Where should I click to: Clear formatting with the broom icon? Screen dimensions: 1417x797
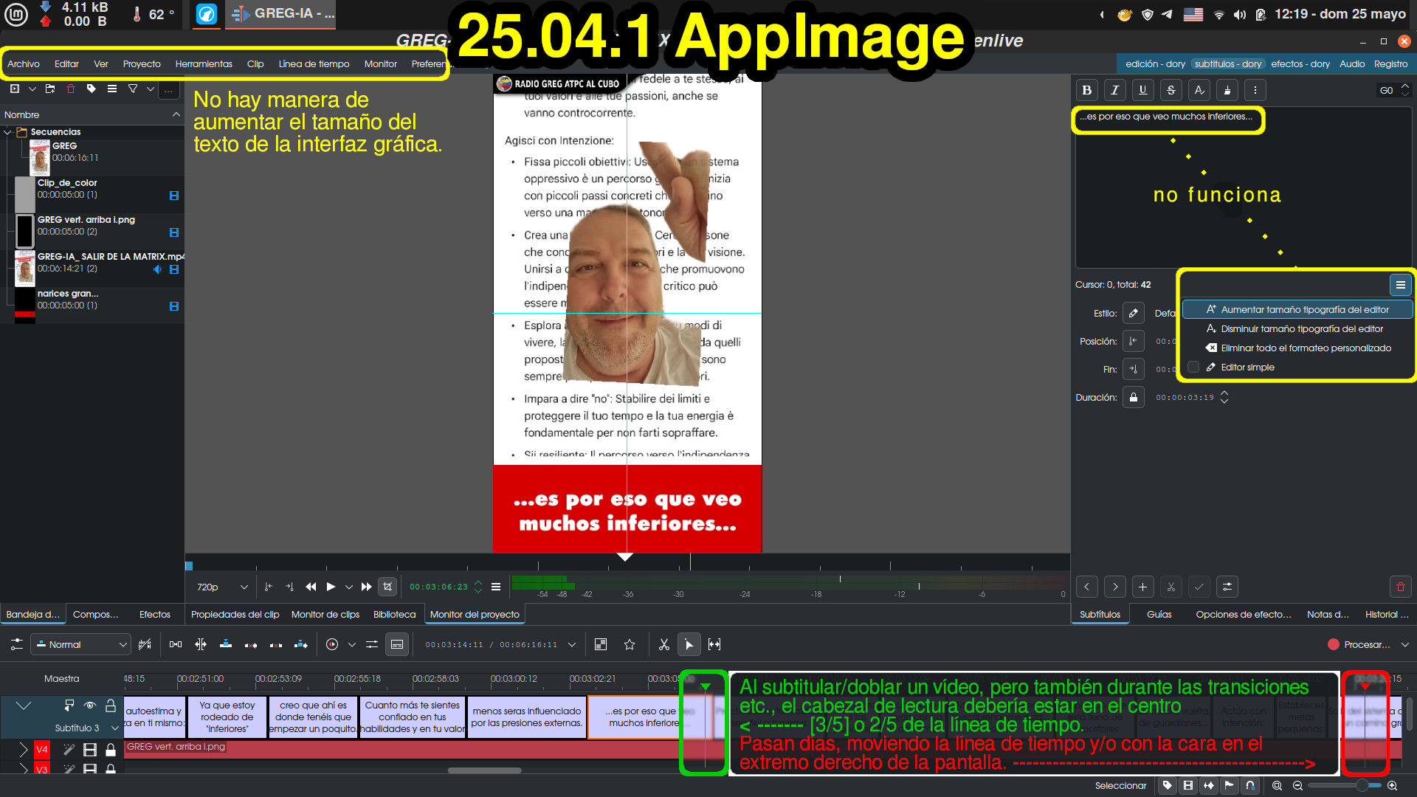[x=1227, y=90]
